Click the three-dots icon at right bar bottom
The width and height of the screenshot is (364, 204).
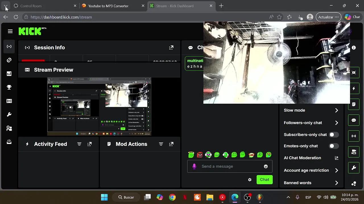pos(354,184)
